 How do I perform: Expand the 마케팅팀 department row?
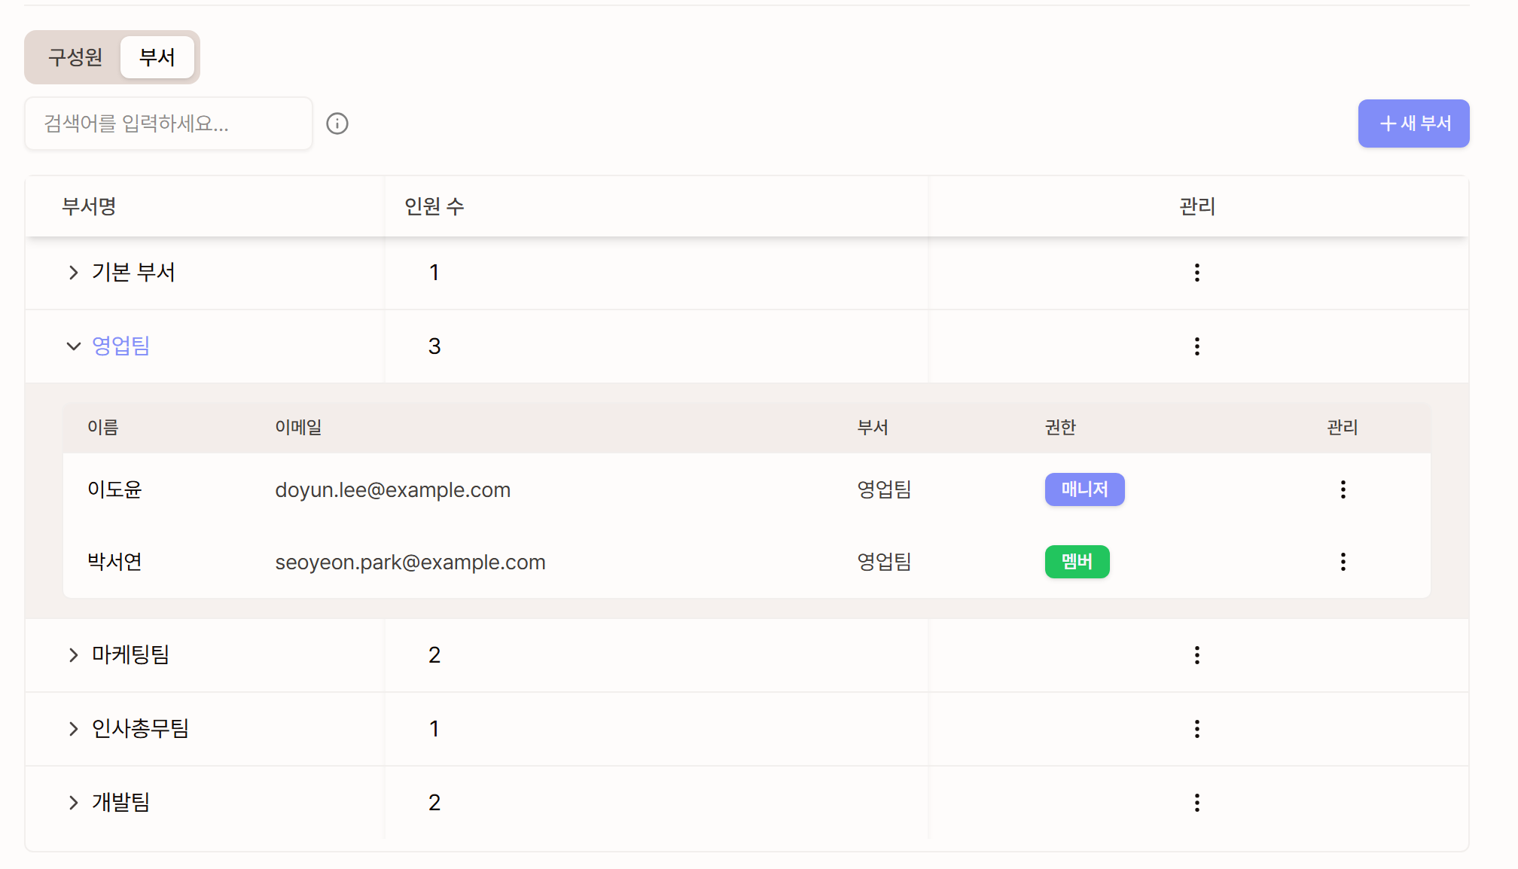(x=73, y=655)
